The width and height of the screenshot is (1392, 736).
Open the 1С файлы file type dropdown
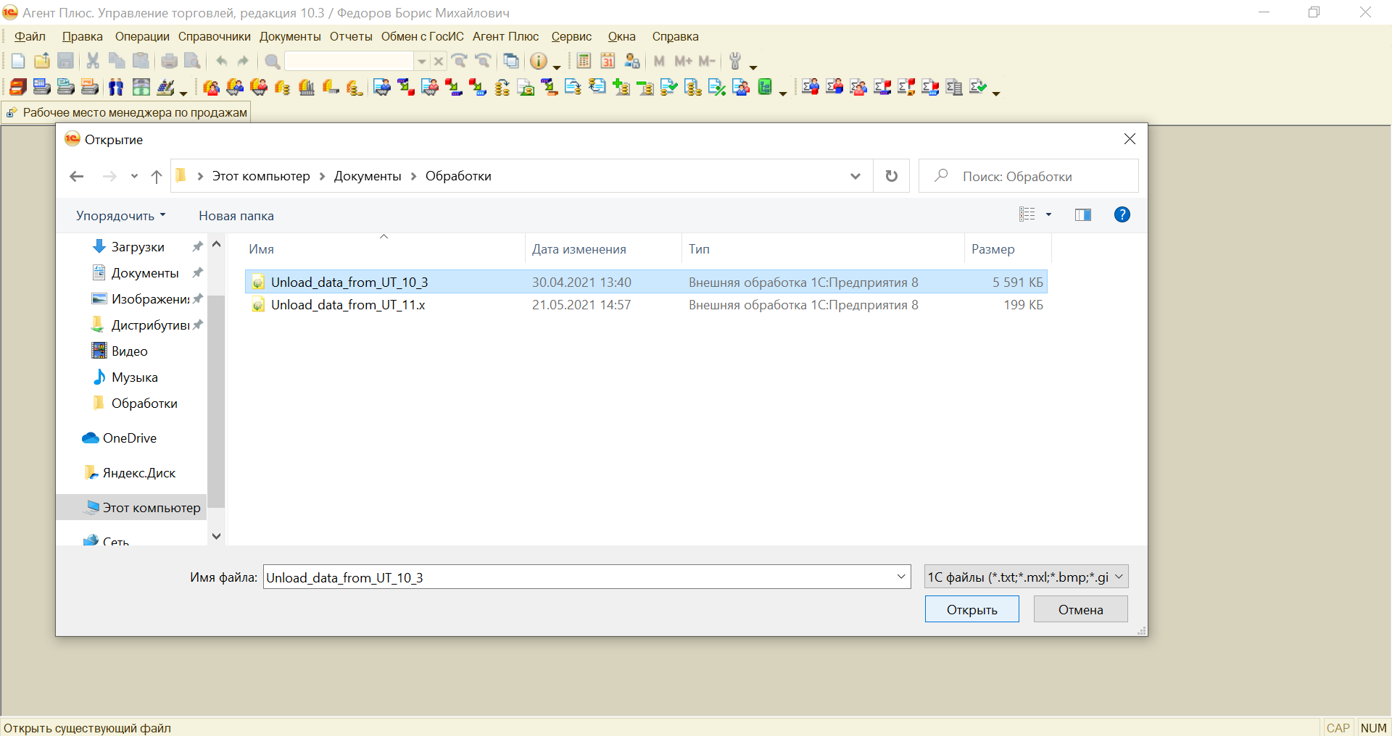pyautogui.click(x=1026, y=577)
